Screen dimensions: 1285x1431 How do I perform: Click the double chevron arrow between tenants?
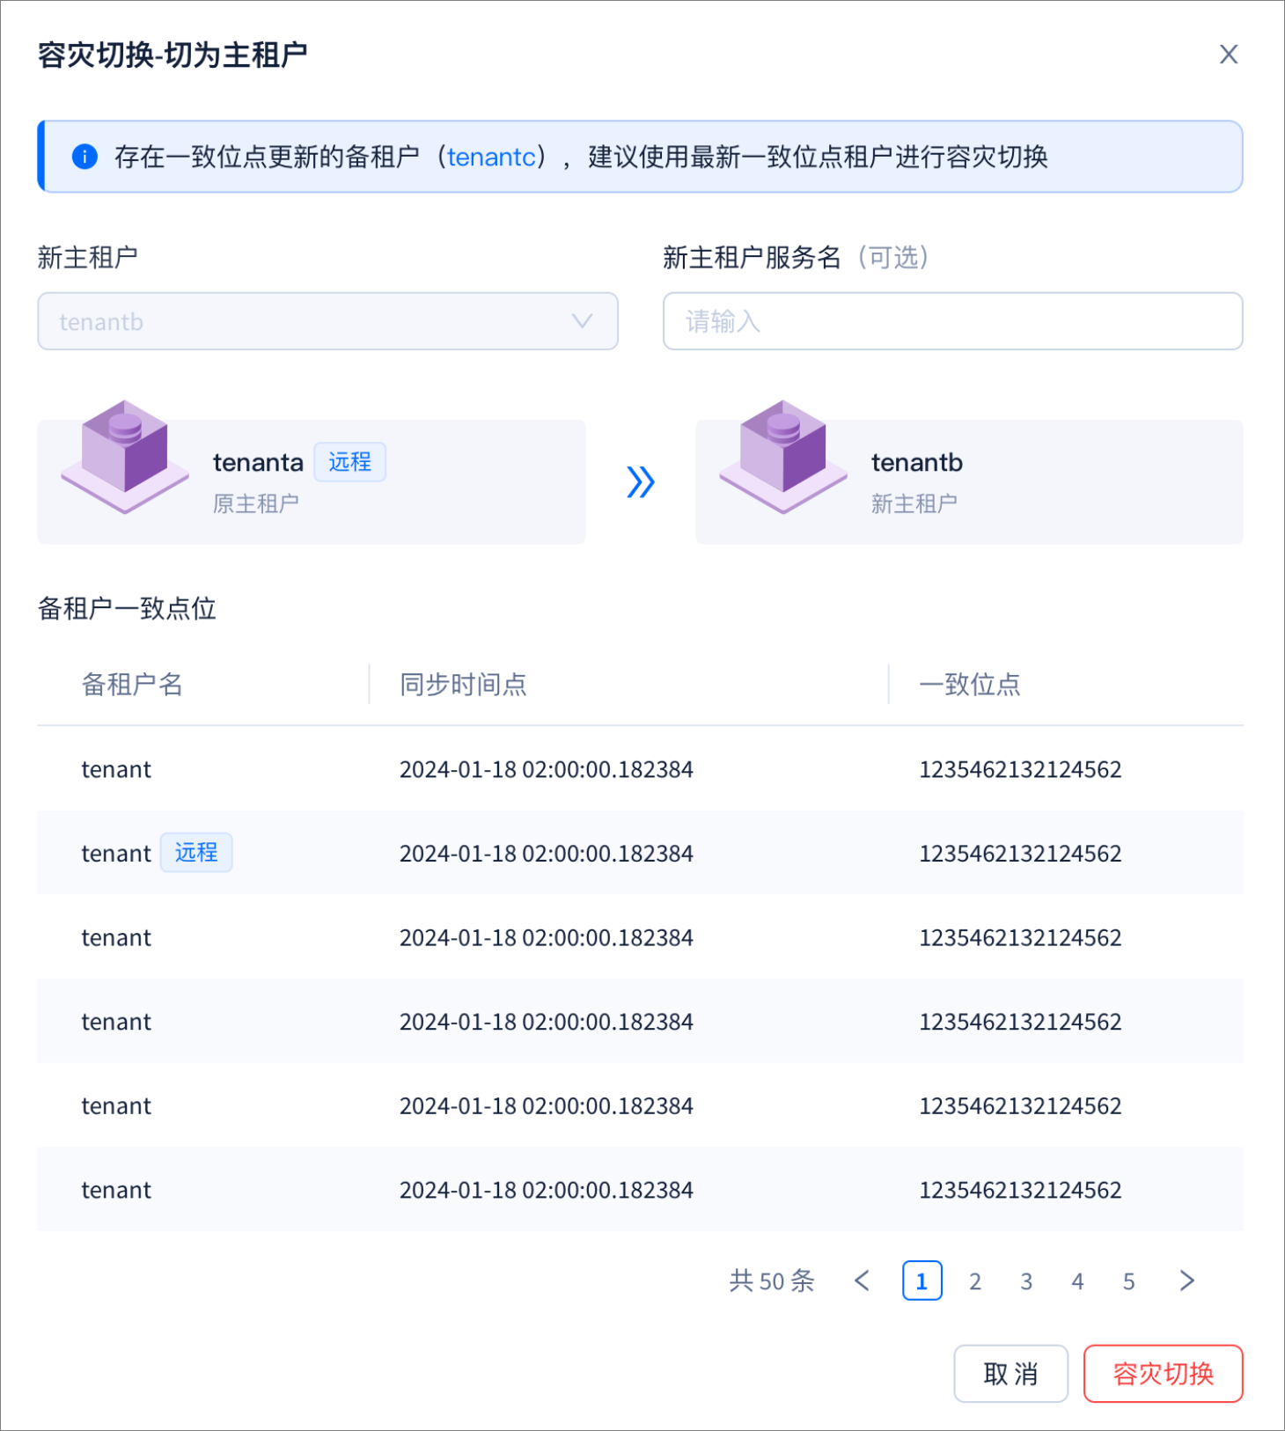641,481
